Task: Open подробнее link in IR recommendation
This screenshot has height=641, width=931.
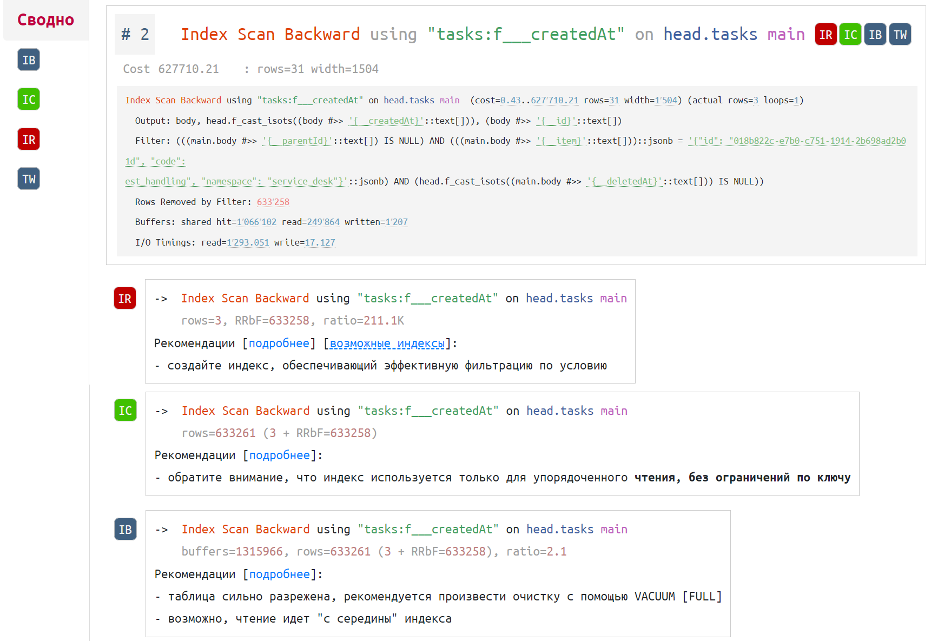Action: (279, 343)
